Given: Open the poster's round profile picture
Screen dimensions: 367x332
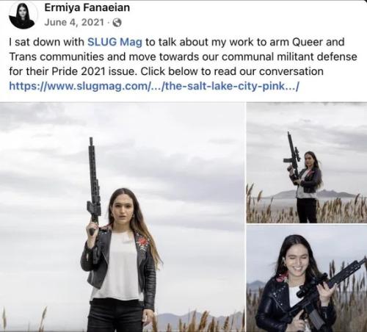Looking at the screenshot, I should click(x=23, y=15).
